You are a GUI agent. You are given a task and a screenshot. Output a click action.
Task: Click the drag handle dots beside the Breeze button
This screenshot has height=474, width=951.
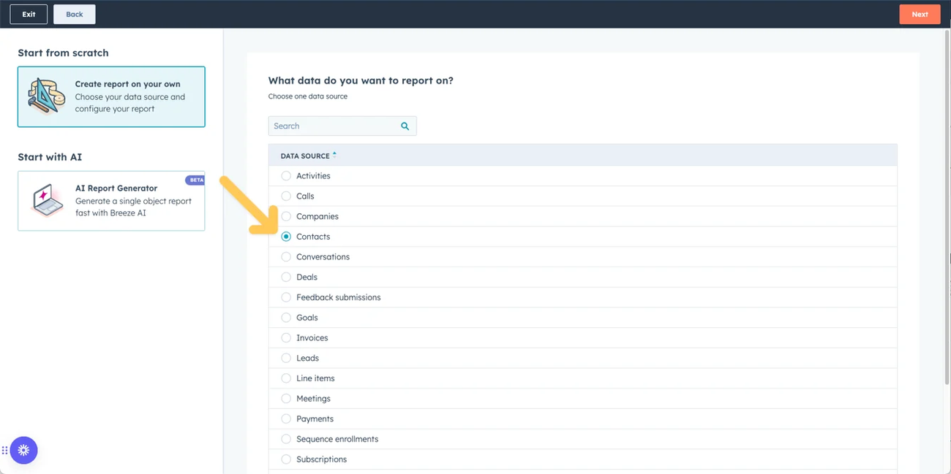(x=5, y=450)
